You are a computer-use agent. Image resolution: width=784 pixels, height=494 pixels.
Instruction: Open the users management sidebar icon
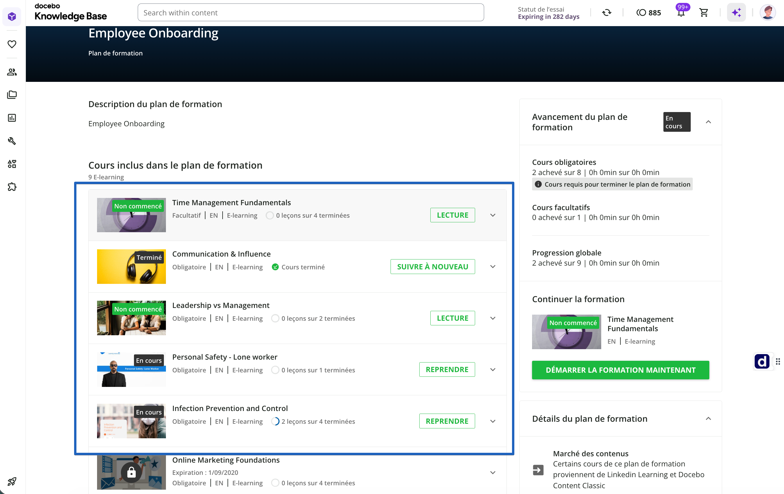(x=12, y=72)
